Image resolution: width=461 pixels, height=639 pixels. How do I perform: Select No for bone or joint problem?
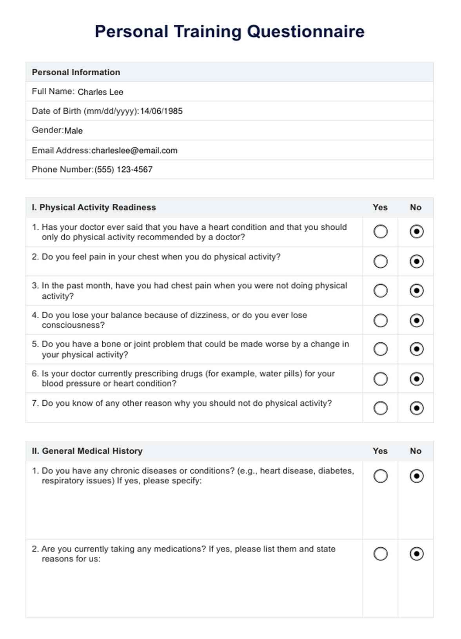tap(416, 349)
